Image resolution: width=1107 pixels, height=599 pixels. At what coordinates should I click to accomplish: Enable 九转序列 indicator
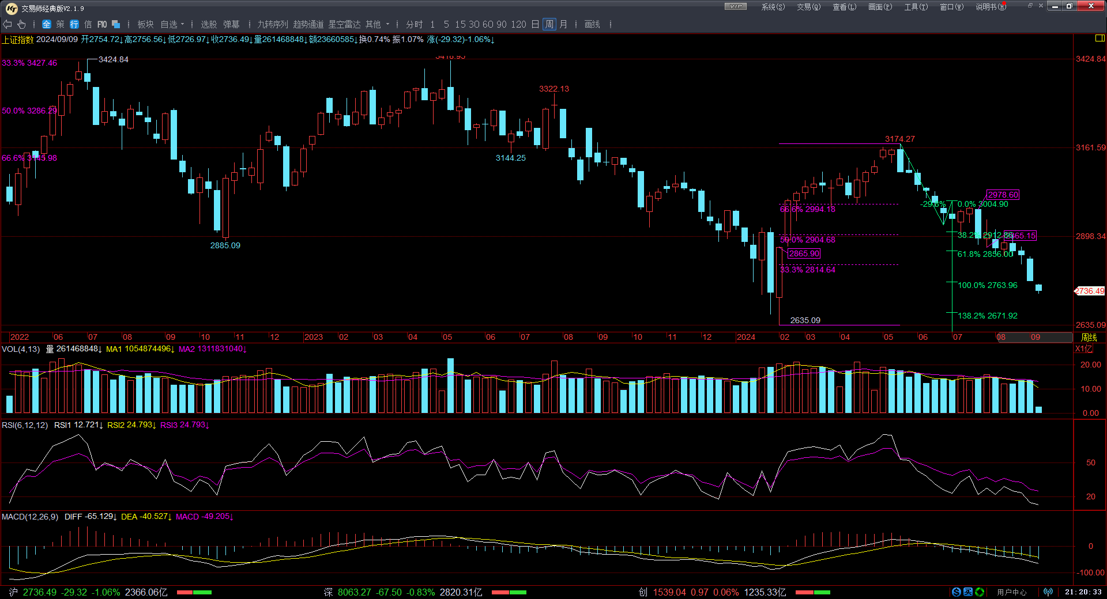(x=273, y=24)
